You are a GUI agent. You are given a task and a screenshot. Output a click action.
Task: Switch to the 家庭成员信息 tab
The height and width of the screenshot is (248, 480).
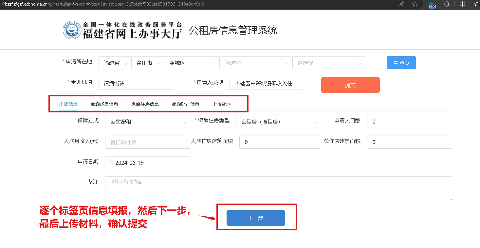pos(104,104)
